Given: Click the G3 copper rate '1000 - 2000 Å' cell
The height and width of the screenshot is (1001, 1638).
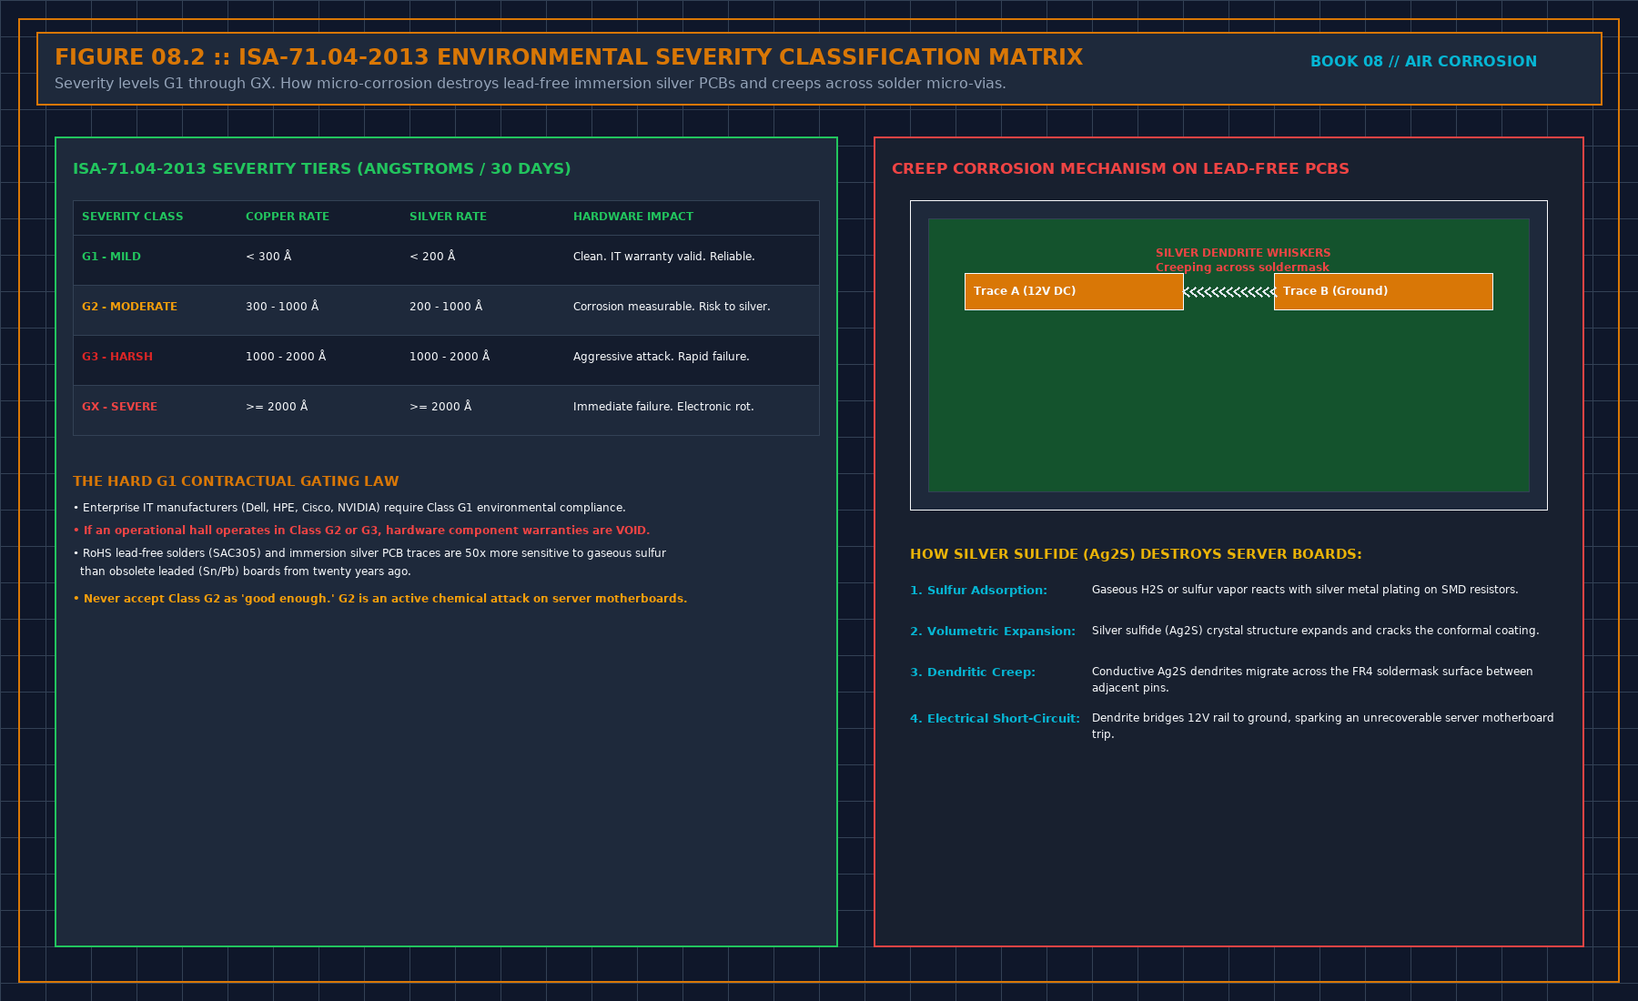Looking at the screenshot, I should coord(286,357).
